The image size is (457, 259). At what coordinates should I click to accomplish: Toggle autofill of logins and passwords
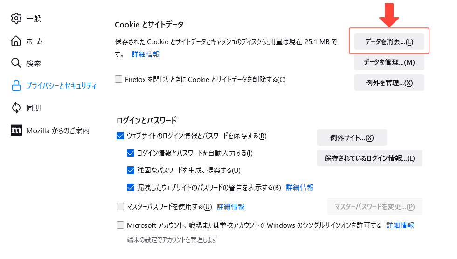(x=131, y=153)
